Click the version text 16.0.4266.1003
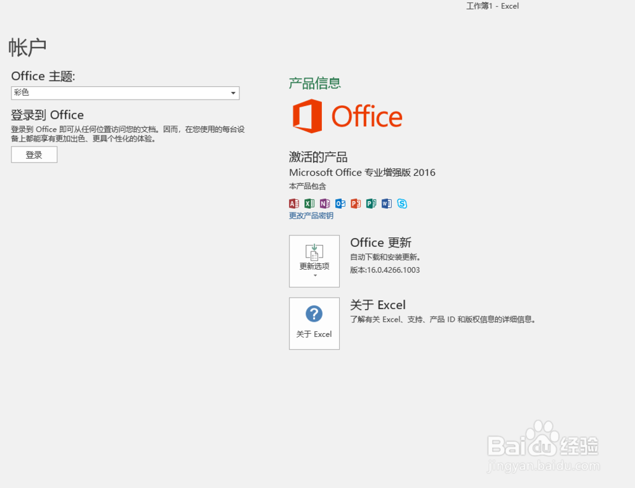The image size is (635, 488). [x=393, y=270]
